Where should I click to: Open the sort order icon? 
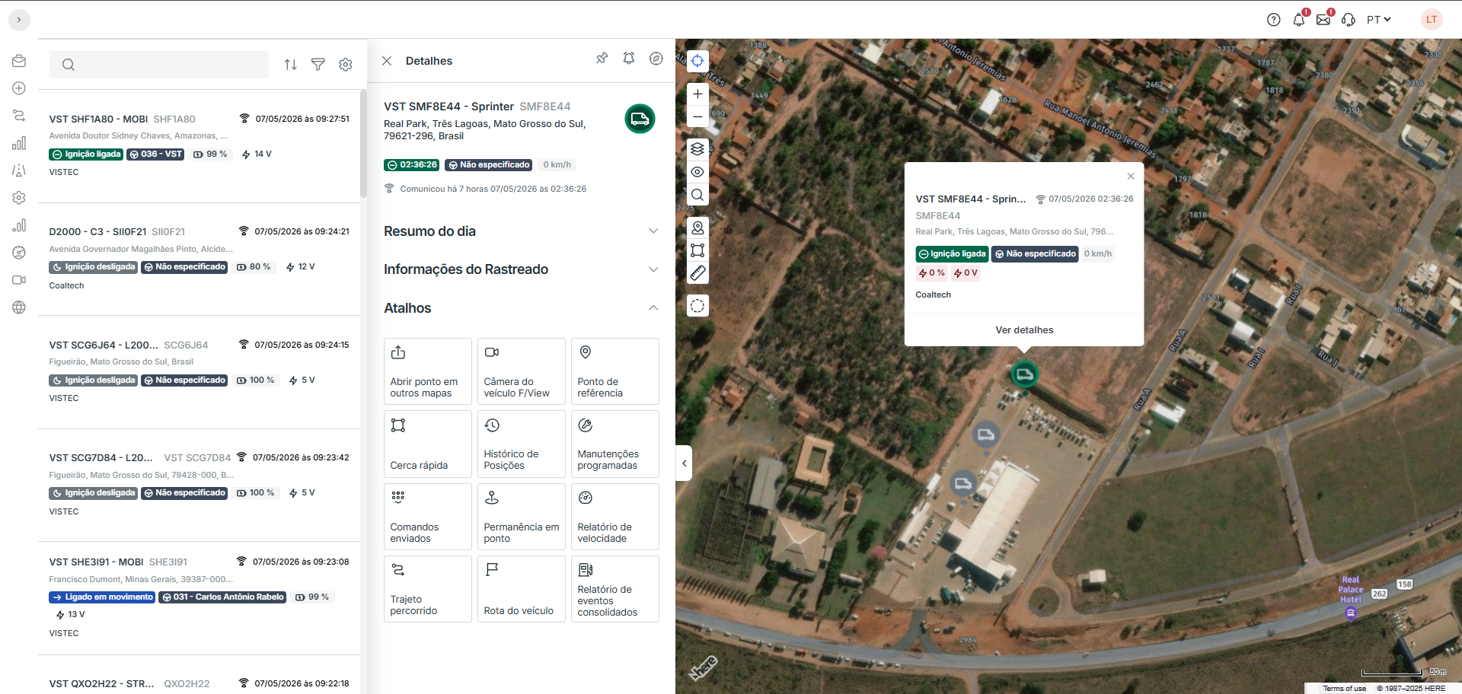291,65
